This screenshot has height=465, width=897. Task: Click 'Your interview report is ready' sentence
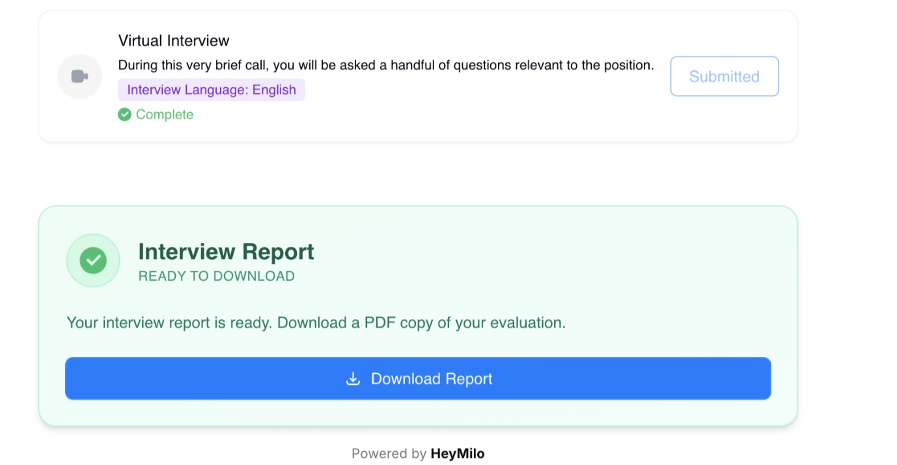(169, 322)
